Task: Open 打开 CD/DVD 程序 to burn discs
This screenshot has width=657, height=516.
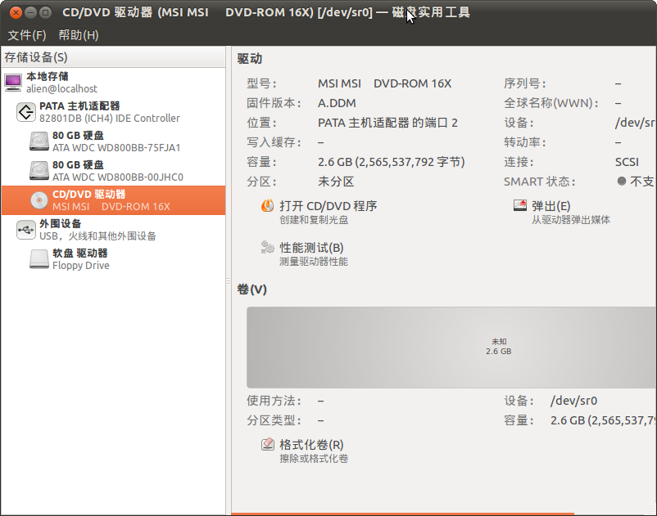Action: [x=319, y=212]
